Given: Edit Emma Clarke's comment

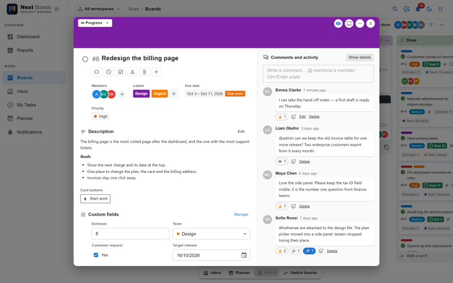Looking at the screenshot, I should [x=302, y=117].
